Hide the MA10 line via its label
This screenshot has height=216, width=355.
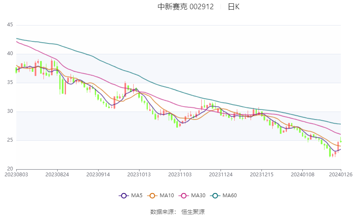167,196
